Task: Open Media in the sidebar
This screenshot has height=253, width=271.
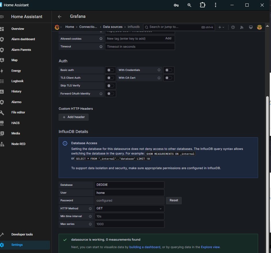Action: coord(16,133)
